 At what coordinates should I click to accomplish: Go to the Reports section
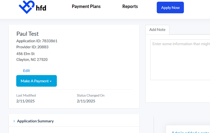point(130,7)
